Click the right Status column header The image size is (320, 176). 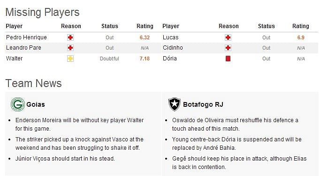pos(267,26)
